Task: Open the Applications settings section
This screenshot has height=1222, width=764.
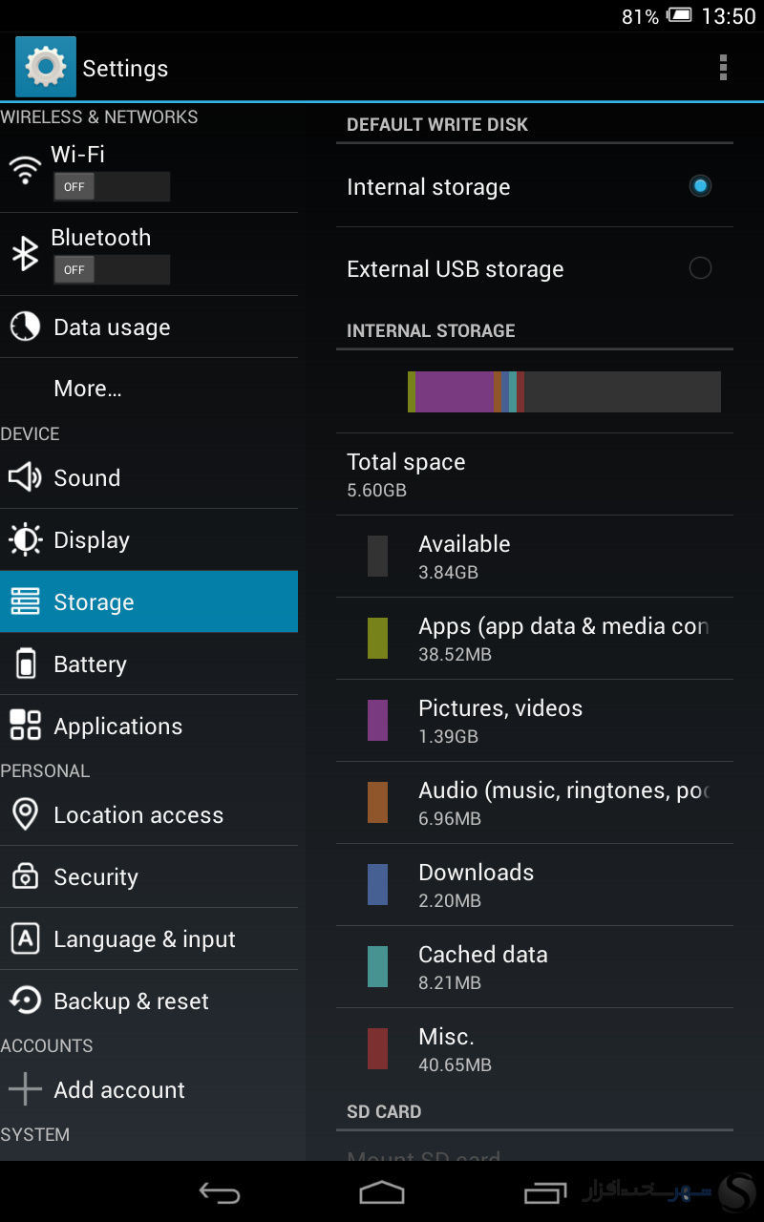Action: (x=149, y=726)
